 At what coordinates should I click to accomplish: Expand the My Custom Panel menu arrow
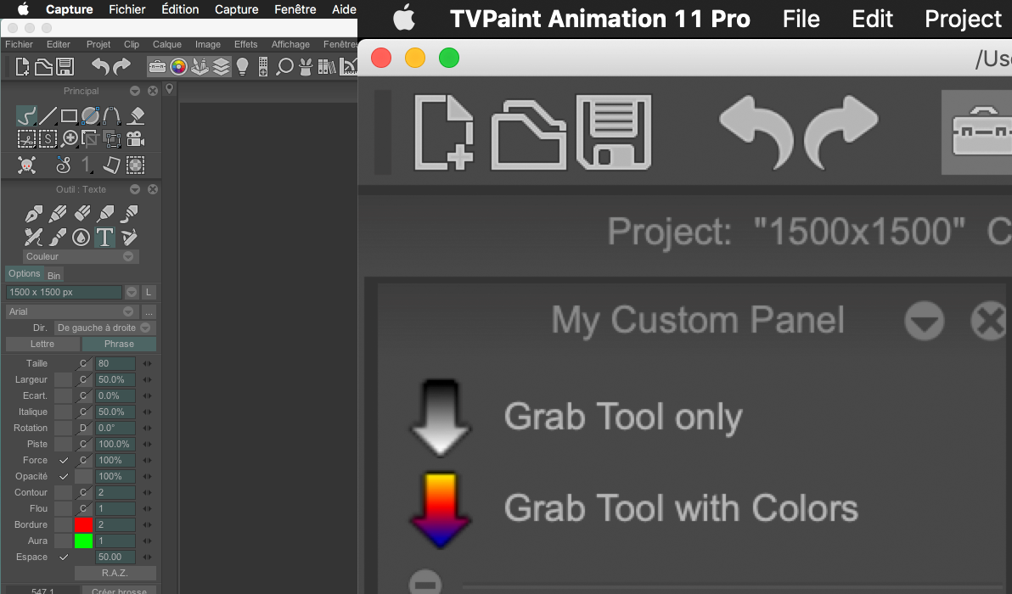[925, 321]
